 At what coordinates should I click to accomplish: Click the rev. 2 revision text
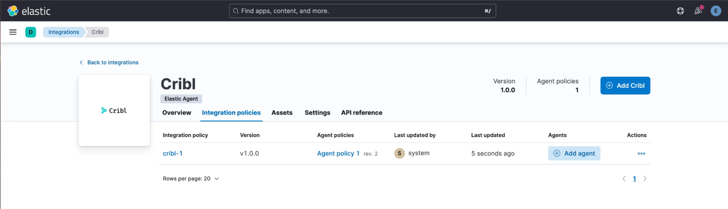click(370, 154)
